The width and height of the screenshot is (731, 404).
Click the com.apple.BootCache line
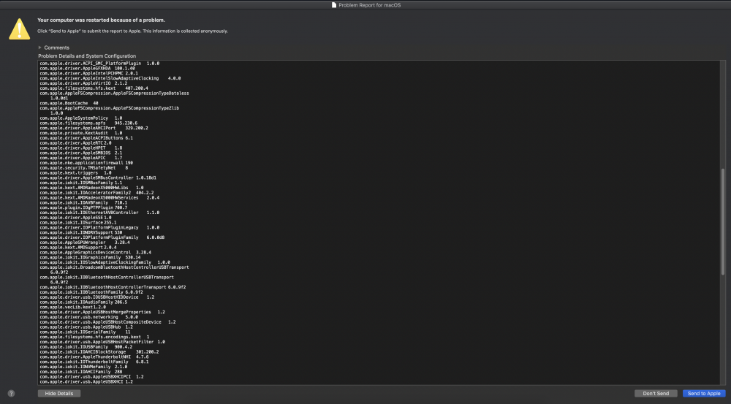(69, 103)
